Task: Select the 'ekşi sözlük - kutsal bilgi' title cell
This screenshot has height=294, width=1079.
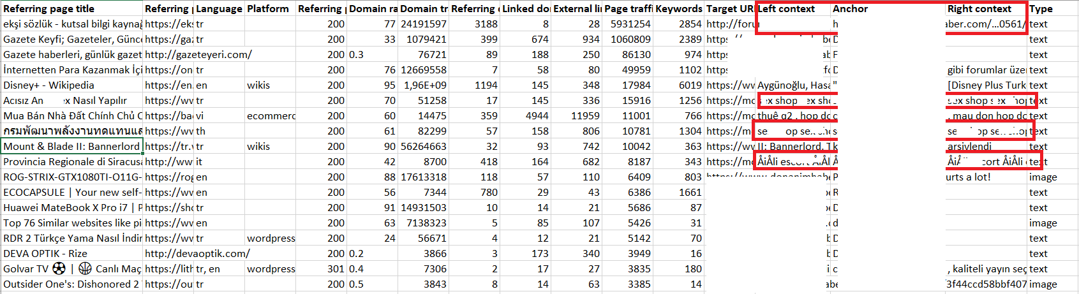Action: click(x=71, y=24)
